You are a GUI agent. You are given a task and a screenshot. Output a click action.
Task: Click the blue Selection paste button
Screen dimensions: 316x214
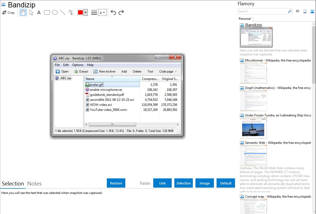(x=184, y=183)
